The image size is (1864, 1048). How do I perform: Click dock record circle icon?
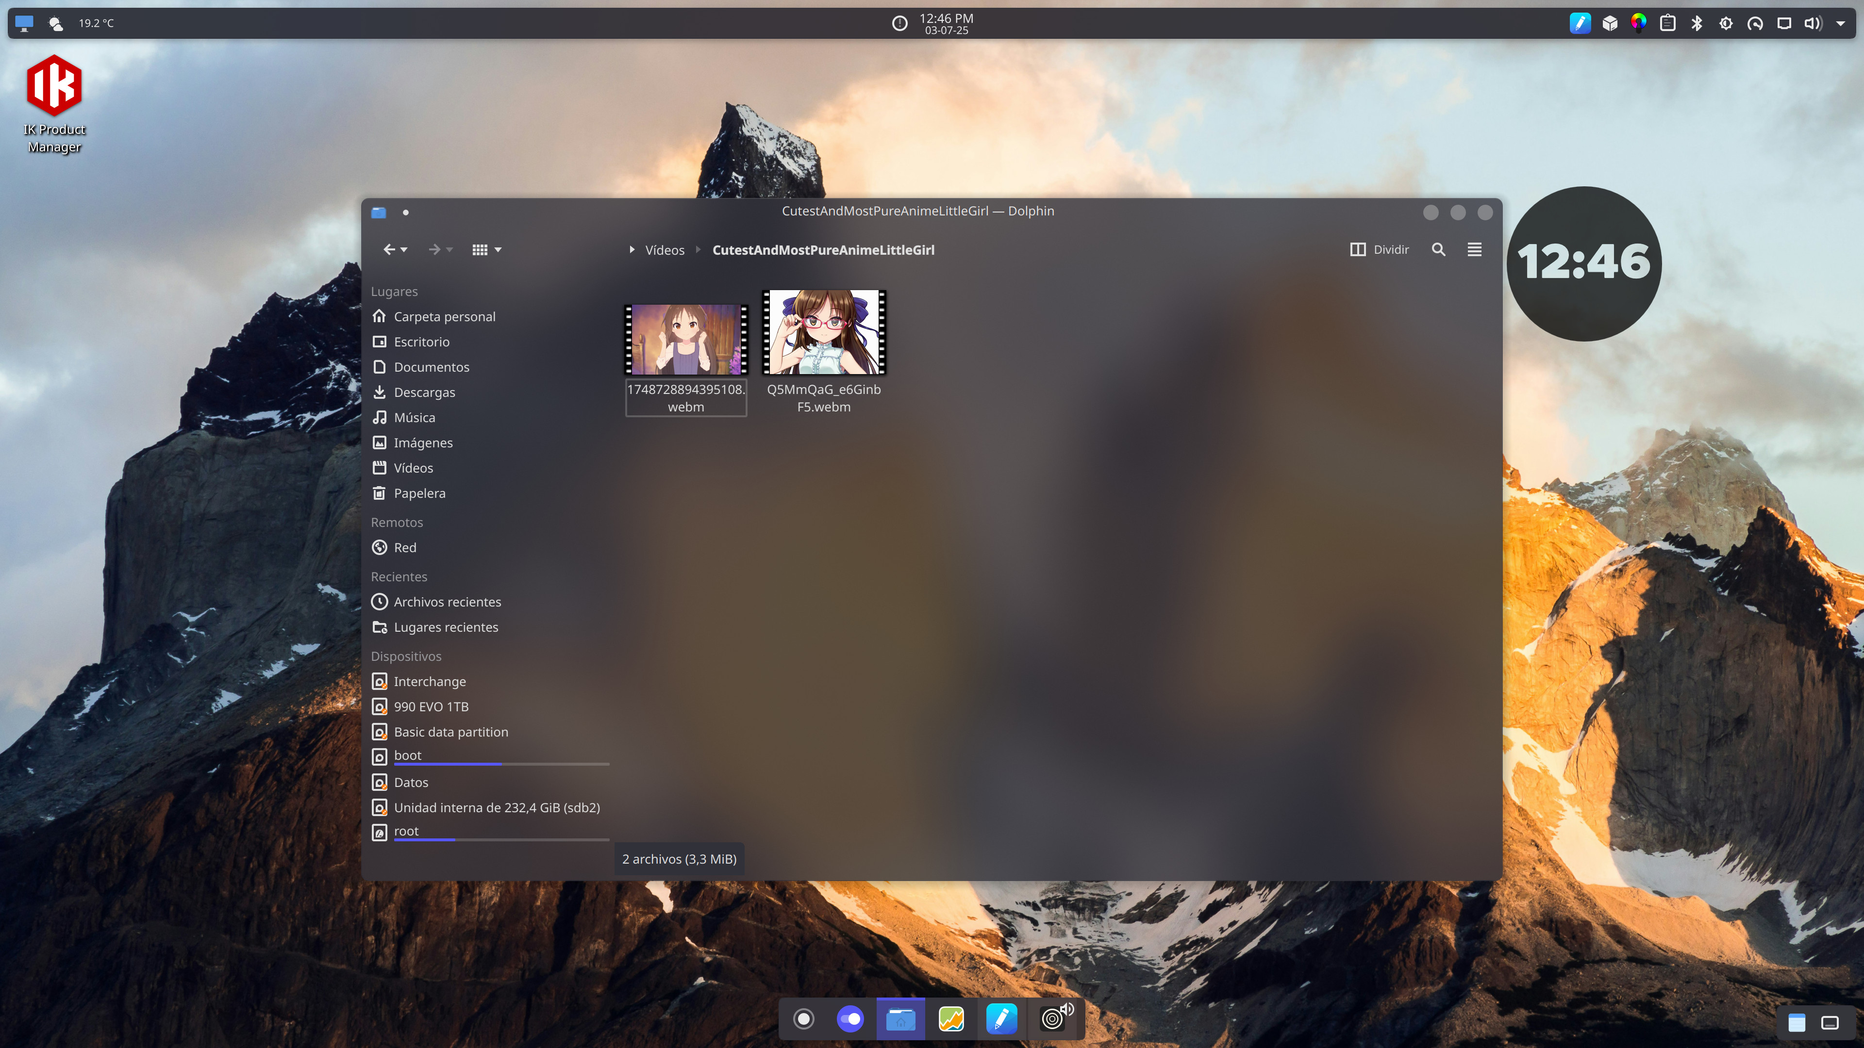803,1019
